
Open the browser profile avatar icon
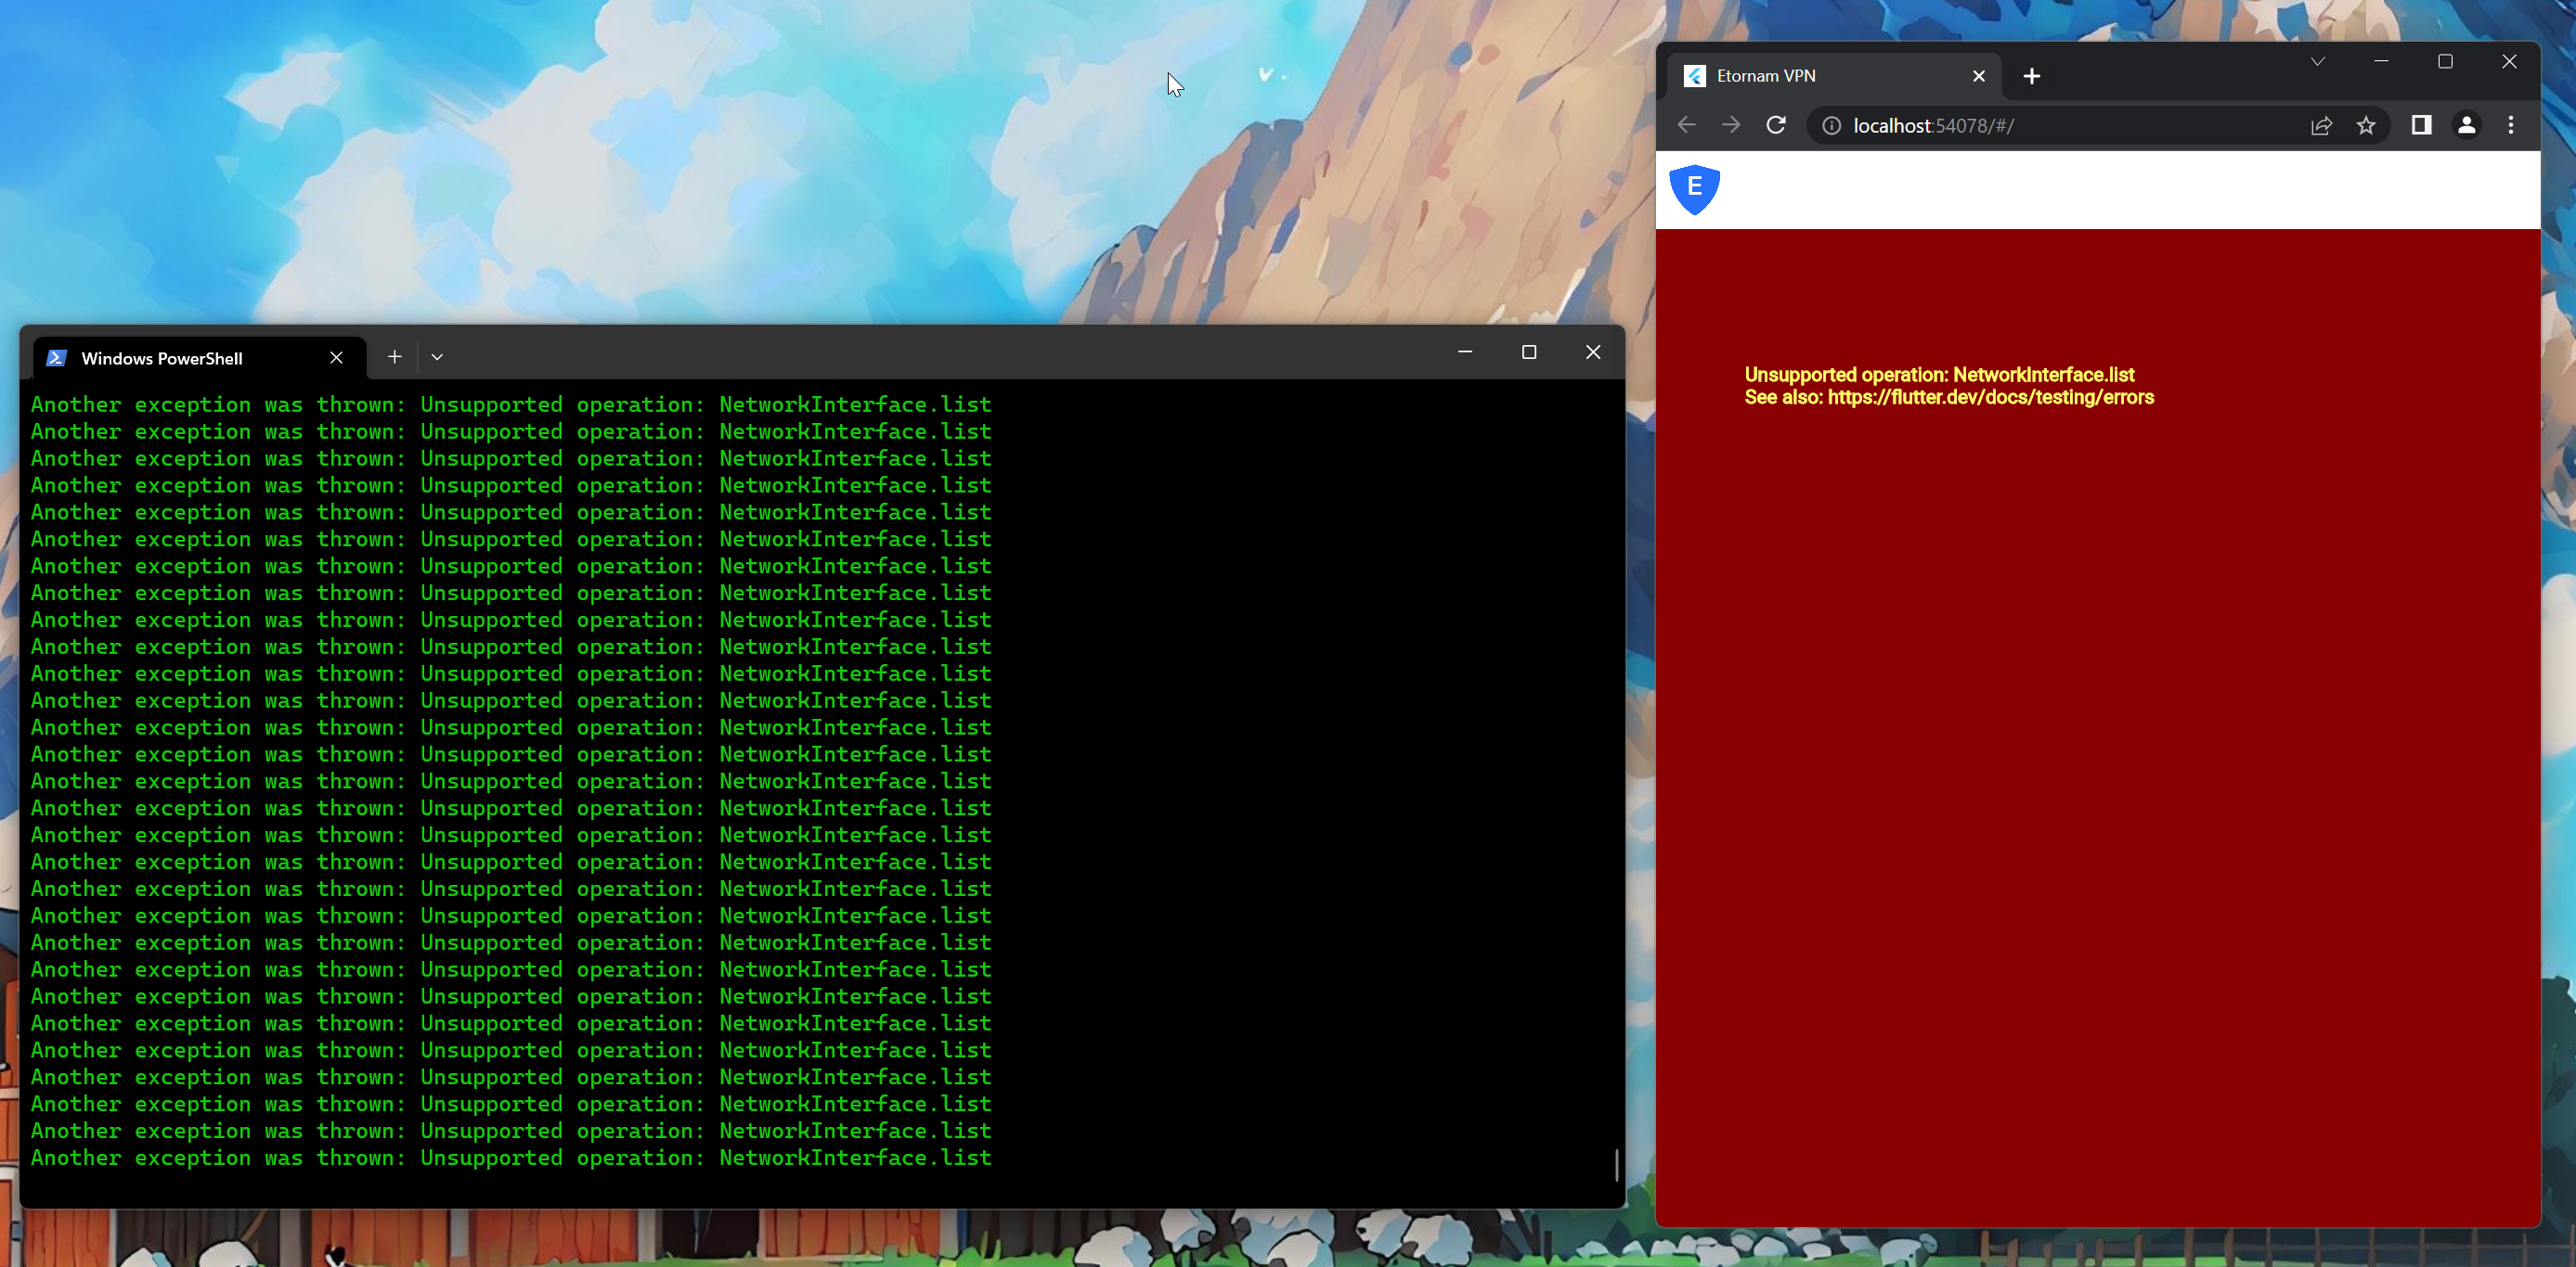[2467, 125]
